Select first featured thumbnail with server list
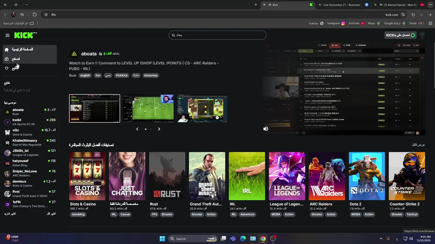435x244 pixels. [94, 108]
